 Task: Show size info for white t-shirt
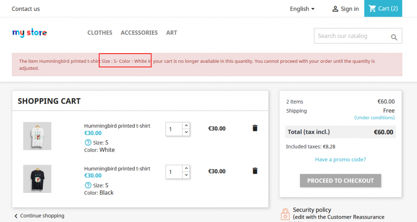88,143
